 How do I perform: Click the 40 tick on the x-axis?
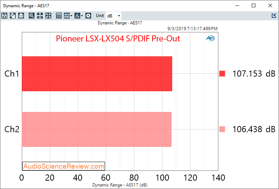point(78,178)
